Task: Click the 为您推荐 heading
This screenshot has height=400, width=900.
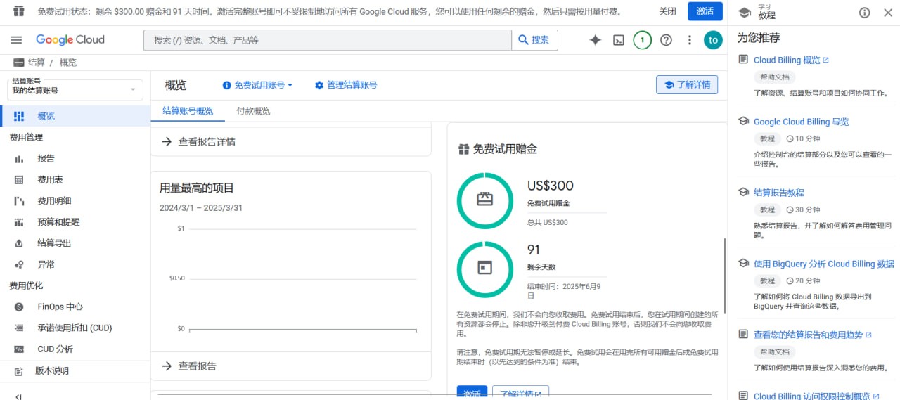Action: (x=759, y=38)
